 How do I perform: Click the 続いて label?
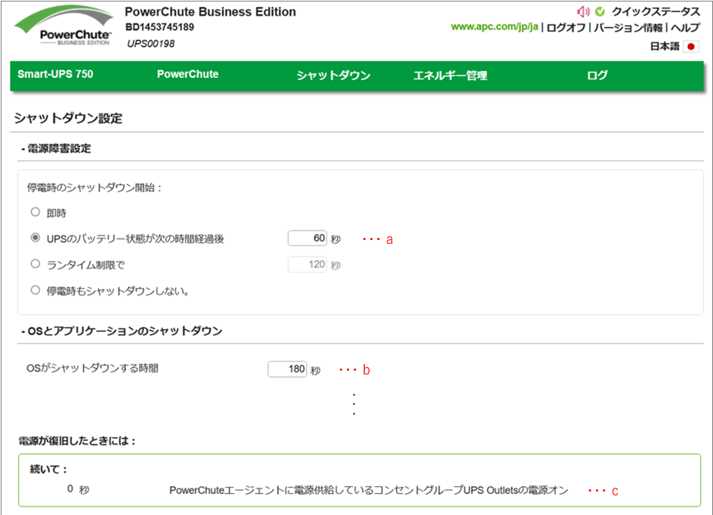pos(48,469)
